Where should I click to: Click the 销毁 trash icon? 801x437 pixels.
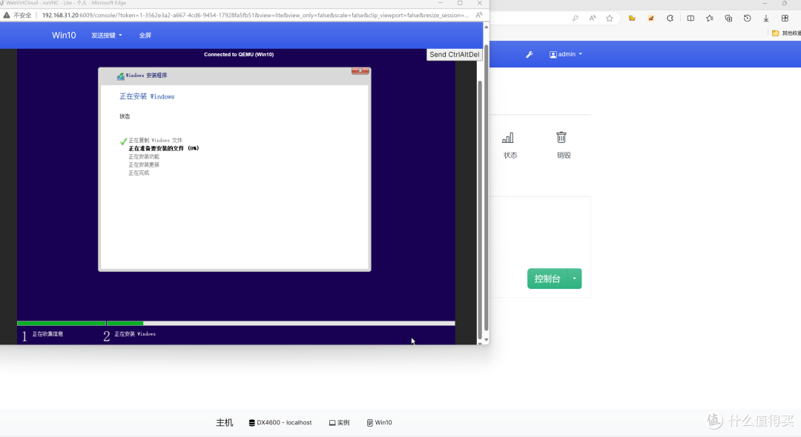pos(561,137)
